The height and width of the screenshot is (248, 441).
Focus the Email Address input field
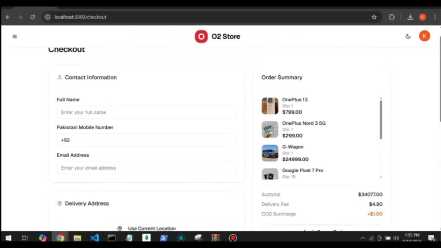pyautogui.click(x=146, y=168)
